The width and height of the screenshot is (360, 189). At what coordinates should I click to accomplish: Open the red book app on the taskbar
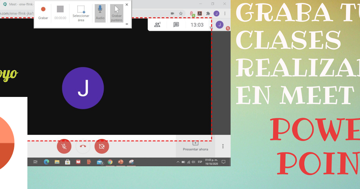pyautogui.click(x=78, y=162)
